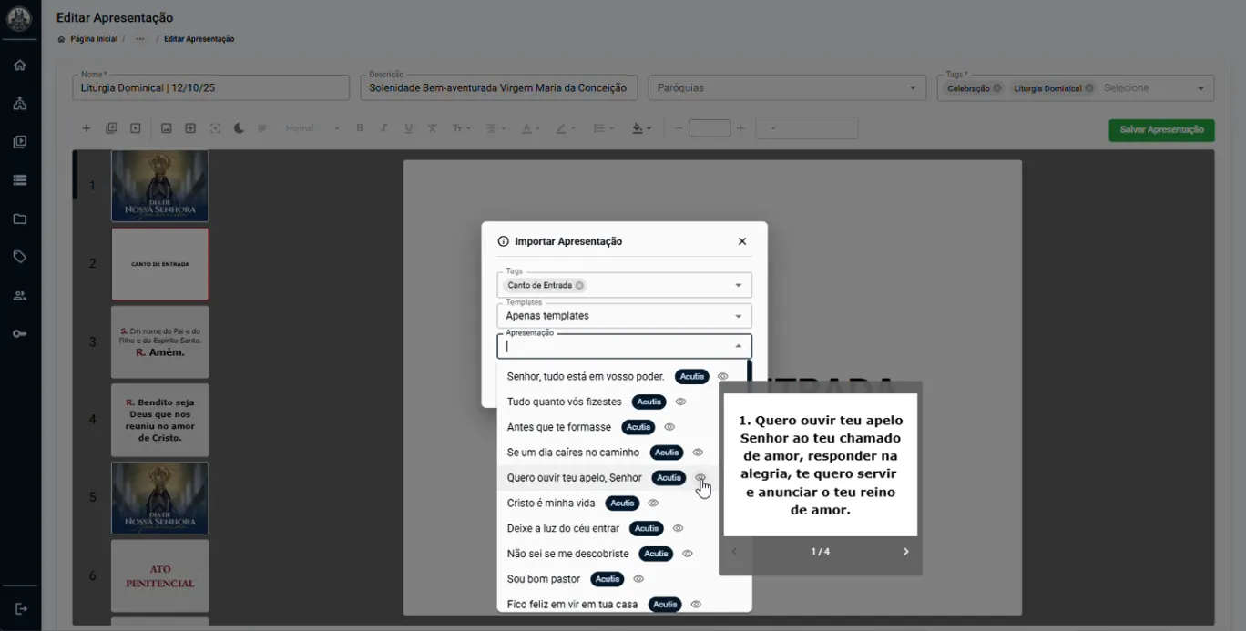
Task: Click the Página Inicial breadcrumb link
Action: (x=93, y=39)
